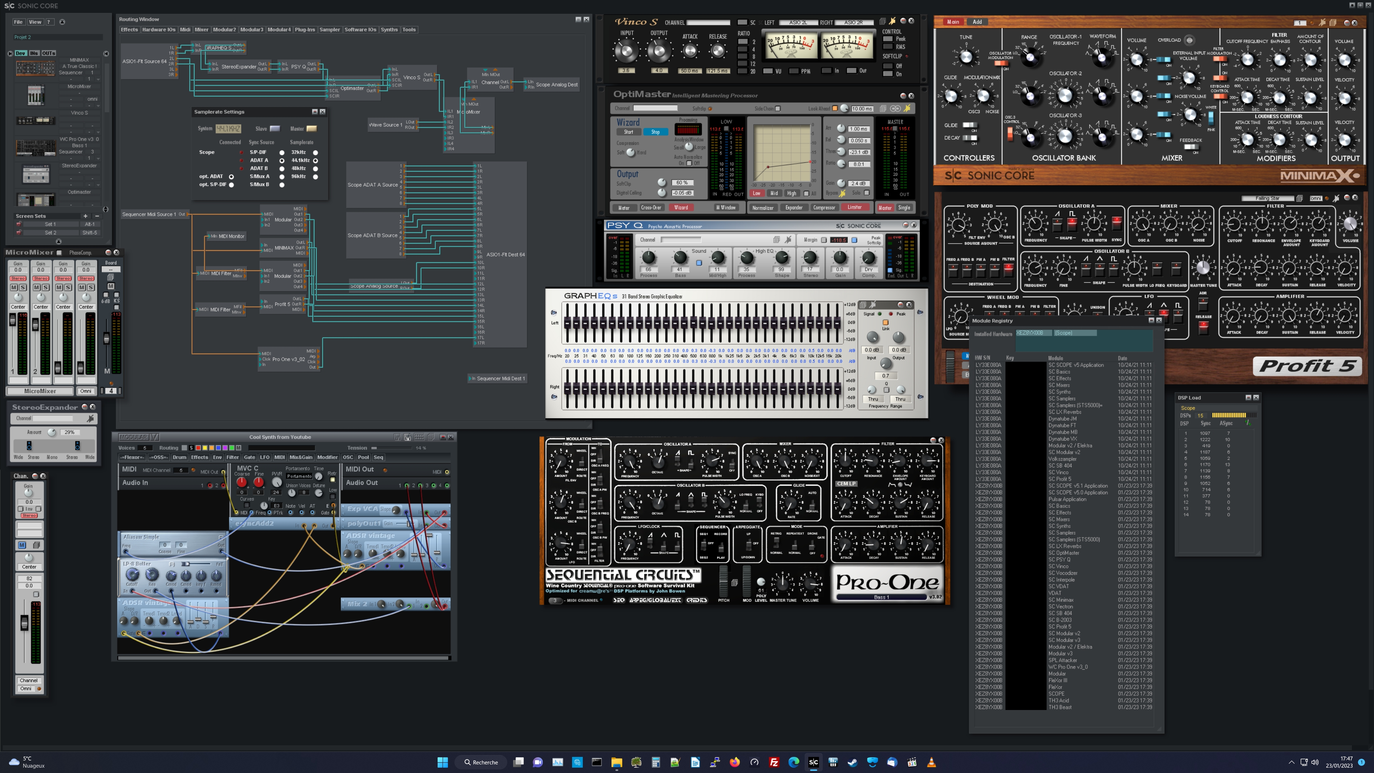Open the module grid icon in Modular window
This screenshot has width=1374, height=773.
coord(419,437)
